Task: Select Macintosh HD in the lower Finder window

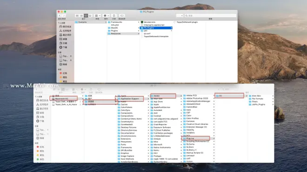Action: [x=64, y=99]
